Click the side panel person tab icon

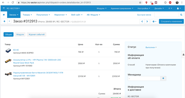[x=183, y=55]
